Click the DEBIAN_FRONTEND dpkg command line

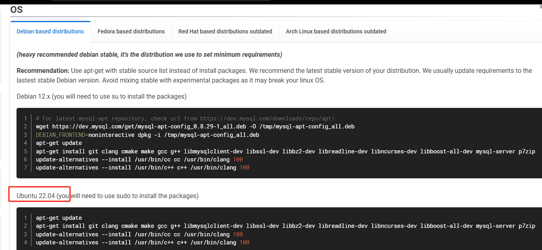tap(147, 135)
